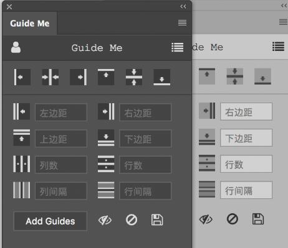
Task: Save guides preset in dark panel
Action: tap(157, 220)
